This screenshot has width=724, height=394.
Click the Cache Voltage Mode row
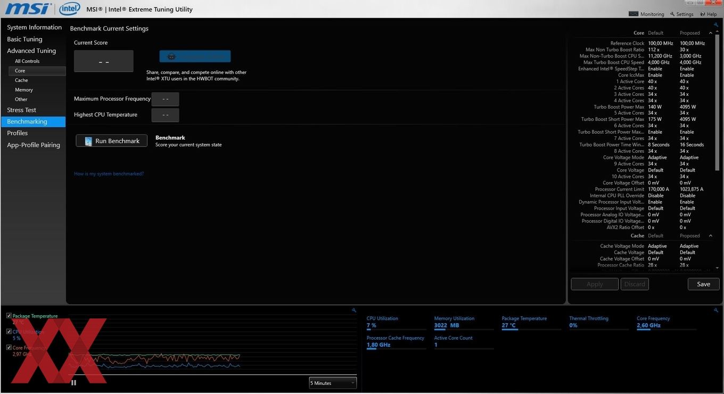click(x=643, y=246)
